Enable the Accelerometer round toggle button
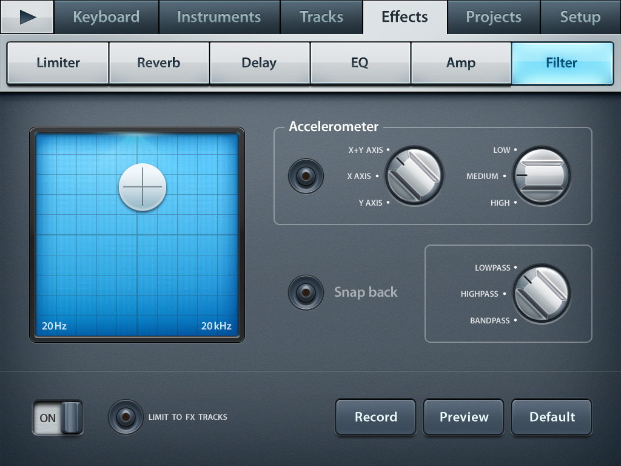Viewport: 621px width, 466px height. (x=306, y=177)
